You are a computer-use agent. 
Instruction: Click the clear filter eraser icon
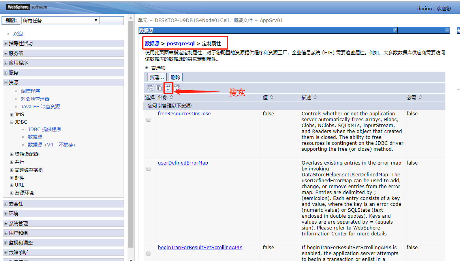tap(177, 88)
